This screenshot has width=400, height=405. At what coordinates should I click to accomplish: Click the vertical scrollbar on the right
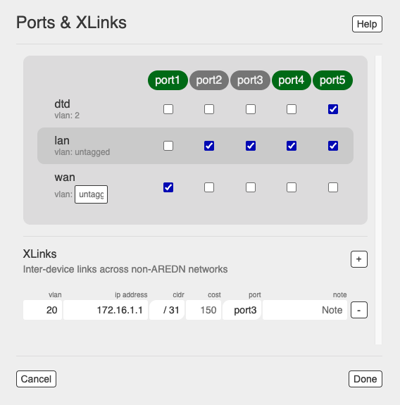(378, 200)
